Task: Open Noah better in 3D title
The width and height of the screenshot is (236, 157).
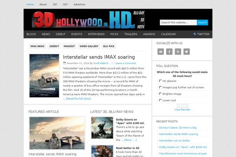Action: pos(127,148)
